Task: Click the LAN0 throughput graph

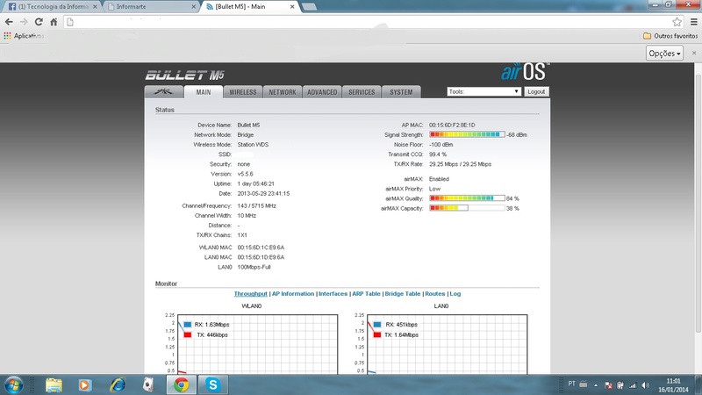Action: click(x=448, y=344)
